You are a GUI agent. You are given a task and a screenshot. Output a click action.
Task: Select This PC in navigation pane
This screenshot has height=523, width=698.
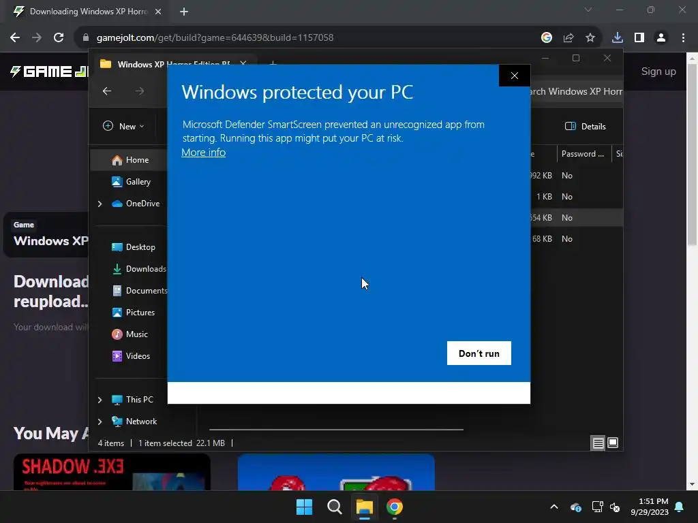(x=133, y=399)
